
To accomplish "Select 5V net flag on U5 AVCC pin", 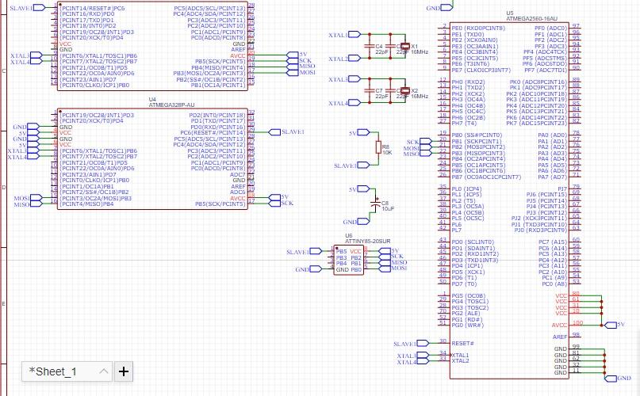I will click(611, 325).
